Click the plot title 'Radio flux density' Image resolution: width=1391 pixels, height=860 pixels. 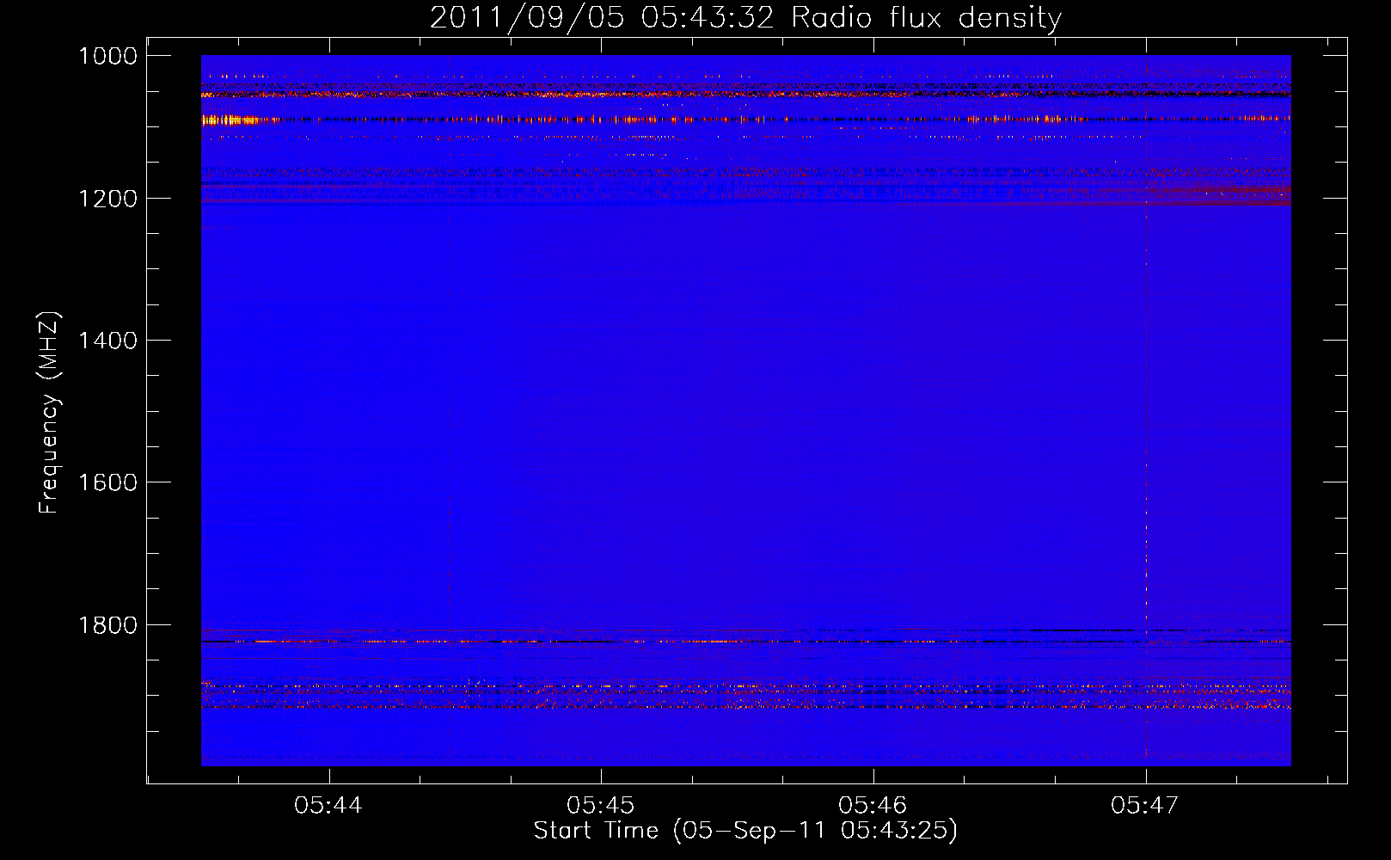927,18
